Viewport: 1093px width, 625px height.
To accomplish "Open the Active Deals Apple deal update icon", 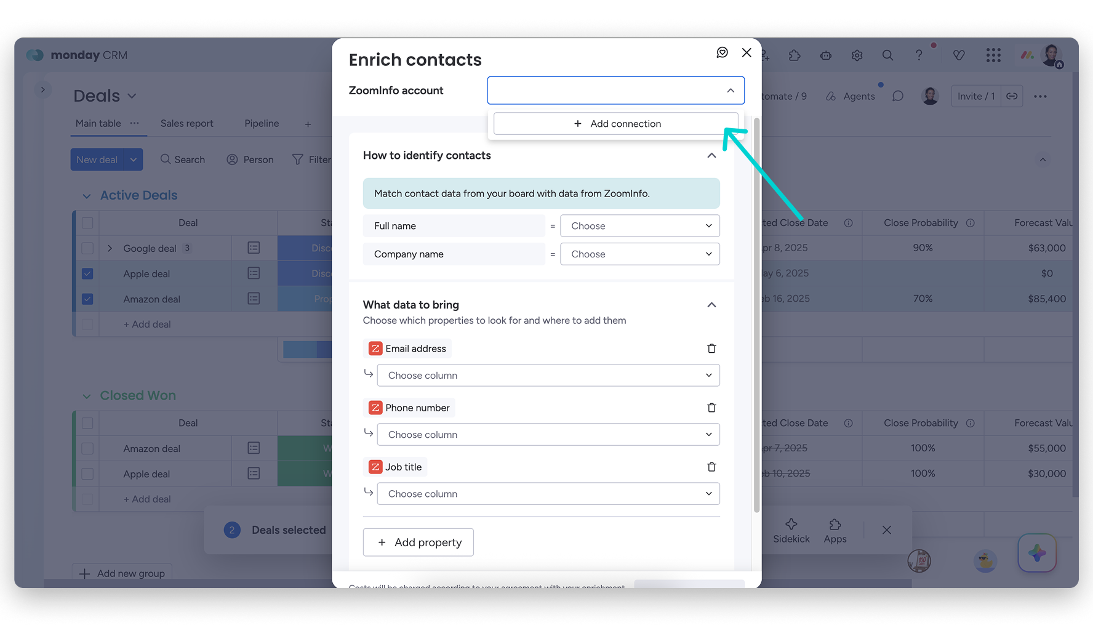I will pos(254,273).
